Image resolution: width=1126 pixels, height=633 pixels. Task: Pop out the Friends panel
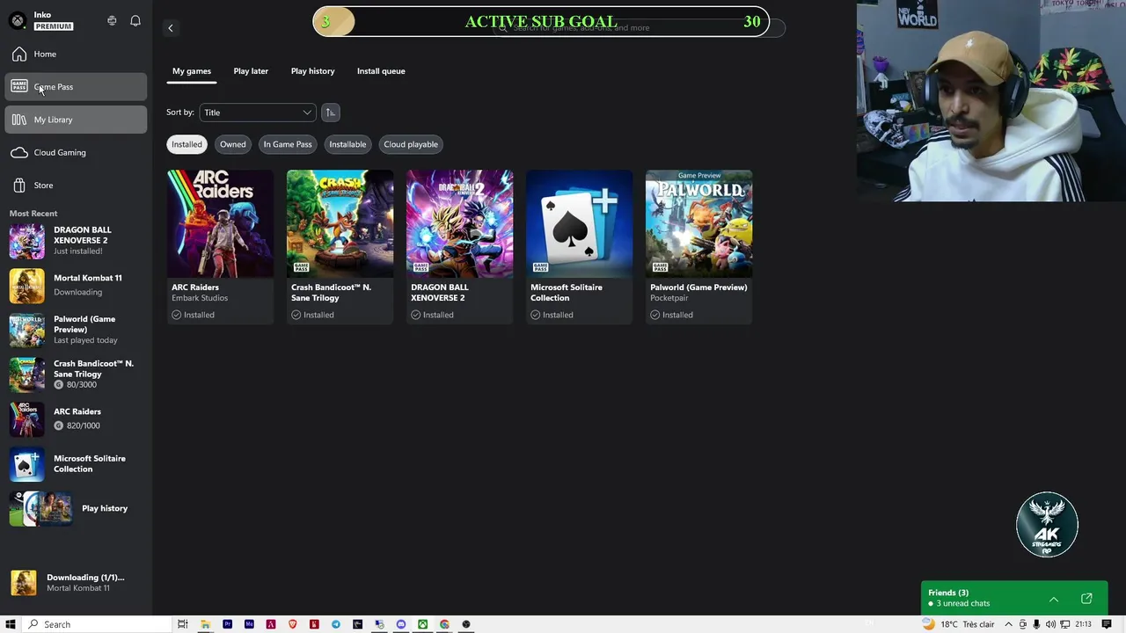pos(1086,599)
